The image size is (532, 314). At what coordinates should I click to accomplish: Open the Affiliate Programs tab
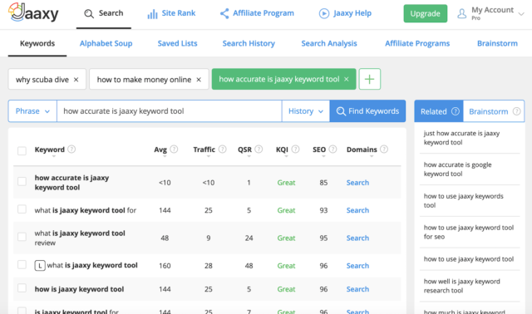pyautogui.click(x=417, y=43)
